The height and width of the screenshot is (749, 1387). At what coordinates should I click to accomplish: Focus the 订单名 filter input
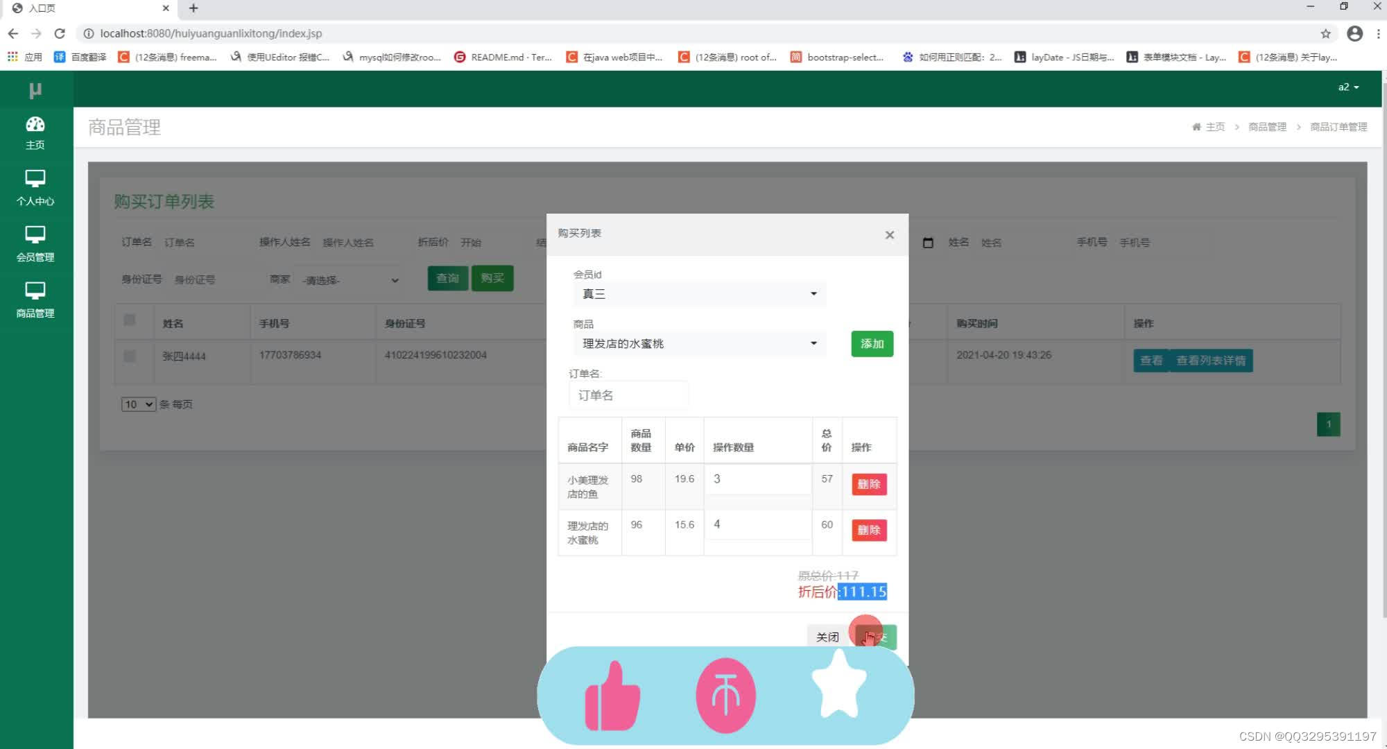click(203, 243)
